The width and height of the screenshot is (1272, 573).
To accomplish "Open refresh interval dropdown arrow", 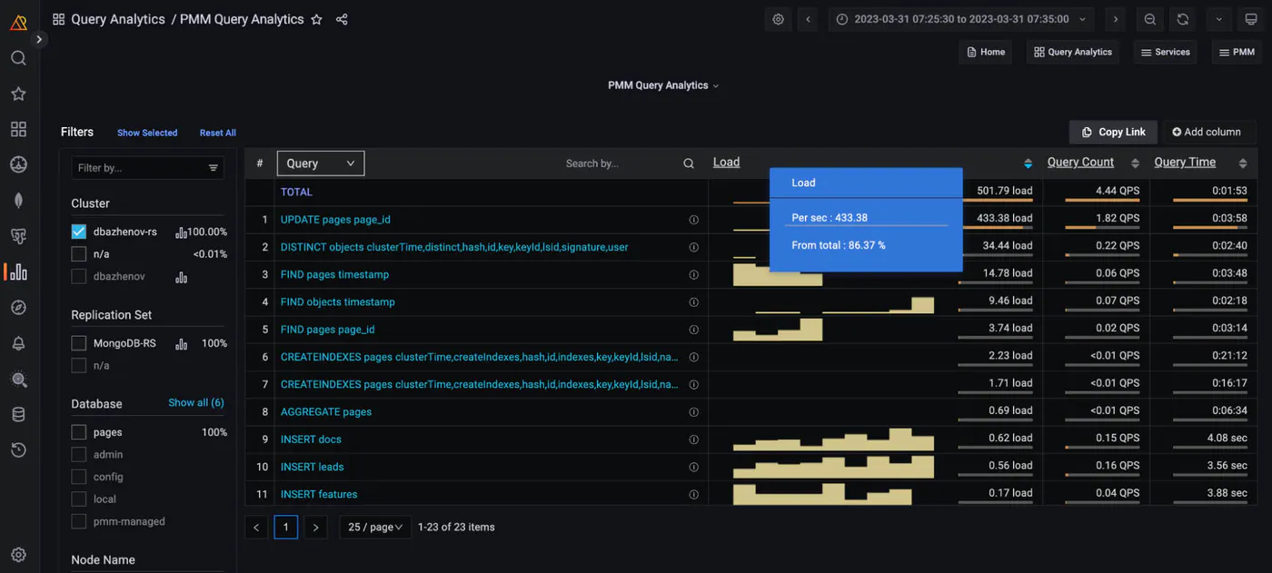I will point(1219,19).
